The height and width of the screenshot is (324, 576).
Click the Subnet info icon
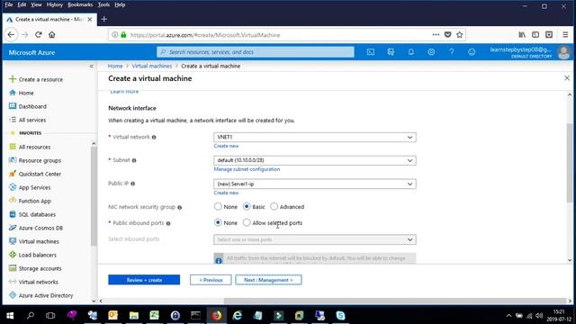[x=134, y=160]
